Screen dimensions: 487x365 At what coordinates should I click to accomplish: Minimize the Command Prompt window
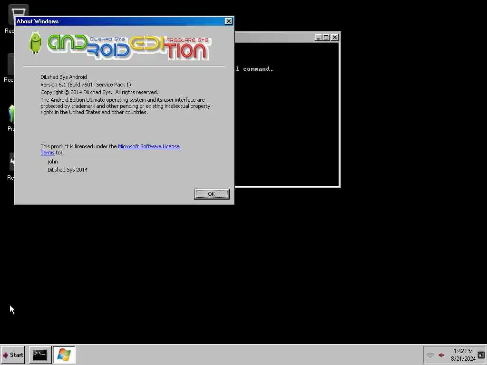pos(318,38)
